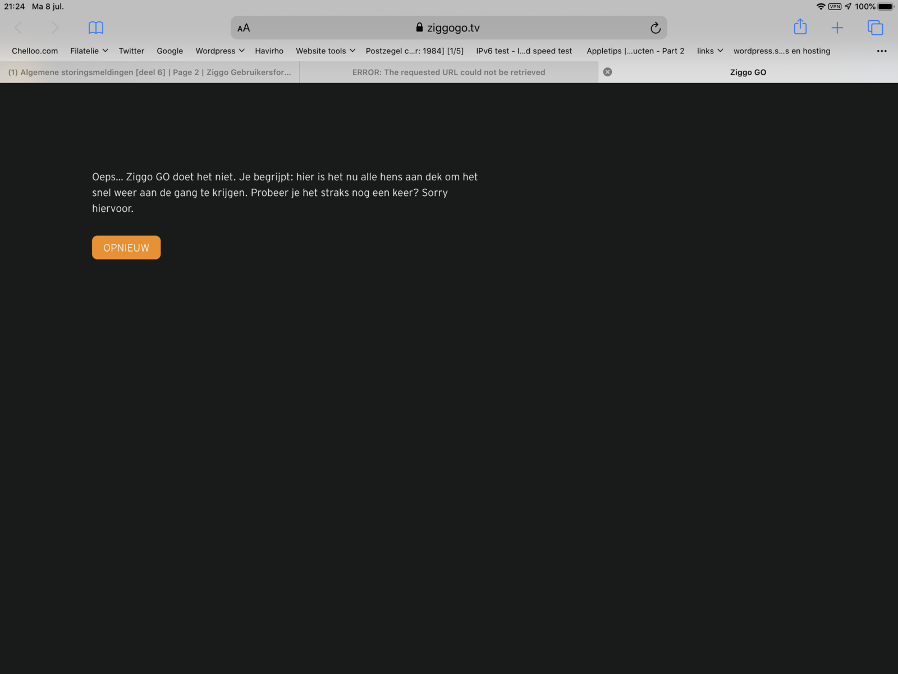Tap the Wi-Fi status icon
The height and width of the screenshot is (674, 898).
tap(821, 7)
